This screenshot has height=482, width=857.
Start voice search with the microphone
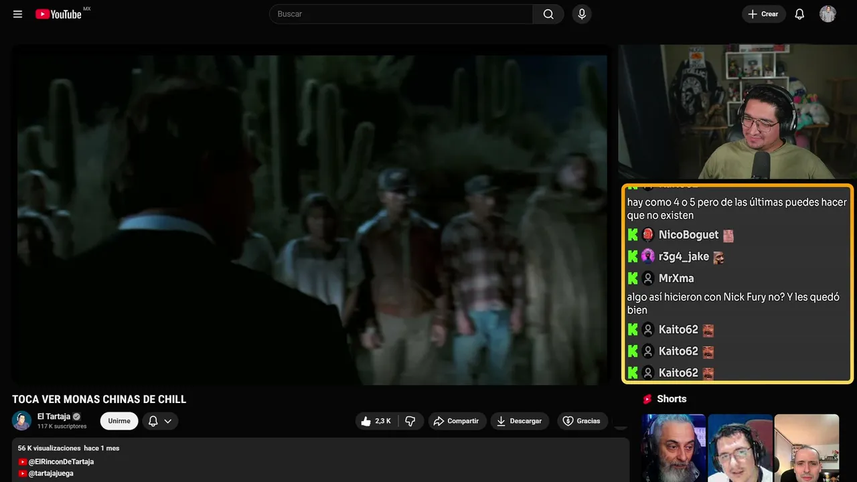coord(582,14)
